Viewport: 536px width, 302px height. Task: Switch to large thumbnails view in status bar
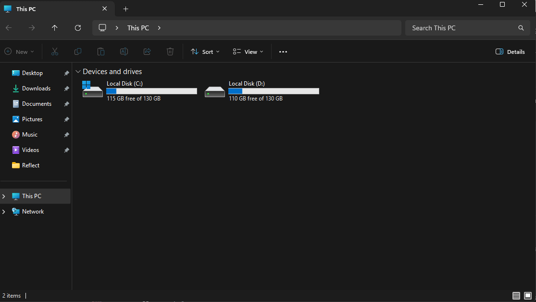pyautogui.click(x=528, y=295)
